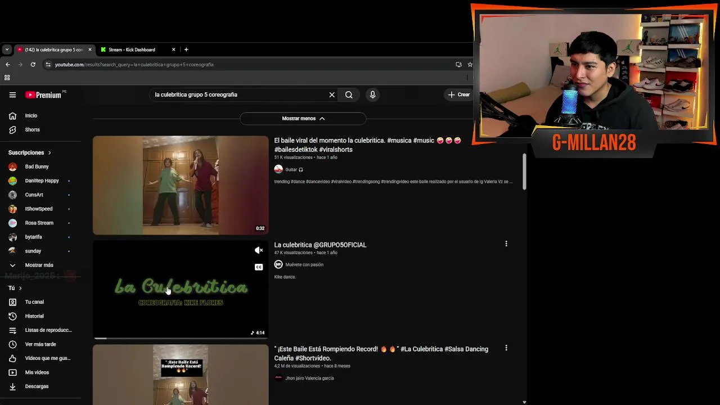
Task: Play the baile viral thumbnail video
Action: [x=181, y=185]
